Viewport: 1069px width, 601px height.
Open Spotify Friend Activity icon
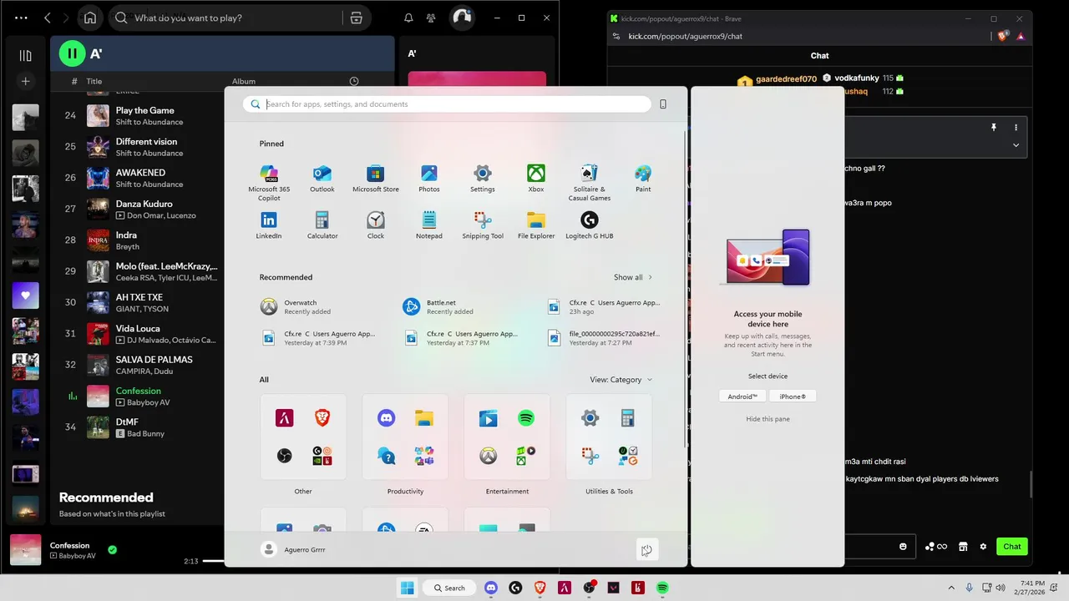431,18
